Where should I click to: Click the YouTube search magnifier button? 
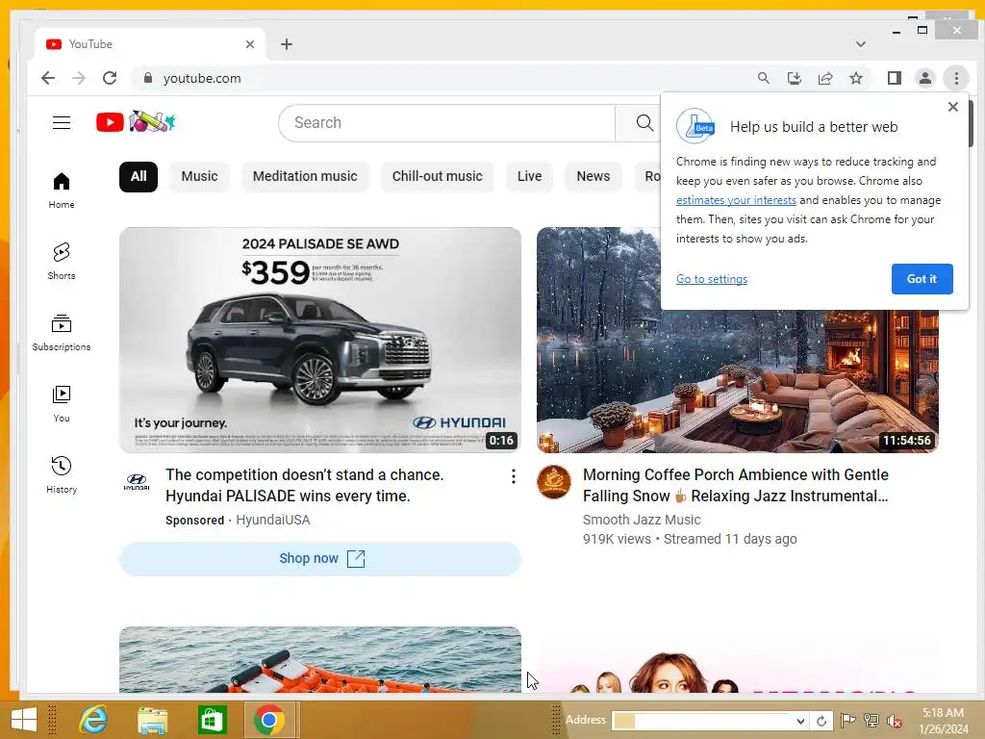coord(644,122)
